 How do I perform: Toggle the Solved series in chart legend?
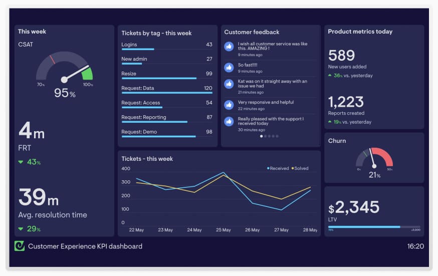[299, 168]
